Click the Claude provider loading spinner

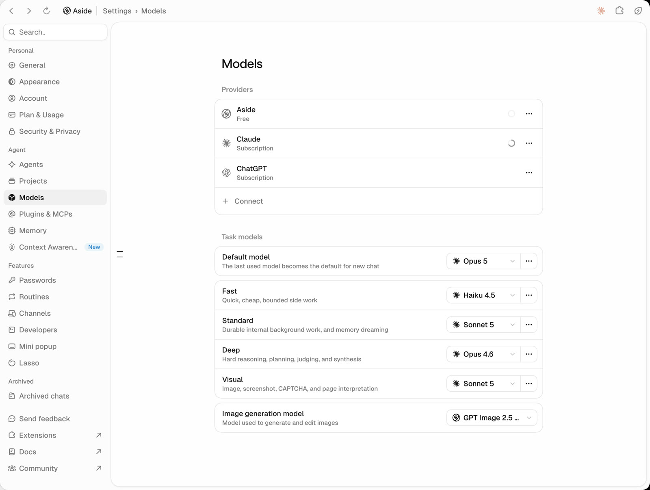511,143
